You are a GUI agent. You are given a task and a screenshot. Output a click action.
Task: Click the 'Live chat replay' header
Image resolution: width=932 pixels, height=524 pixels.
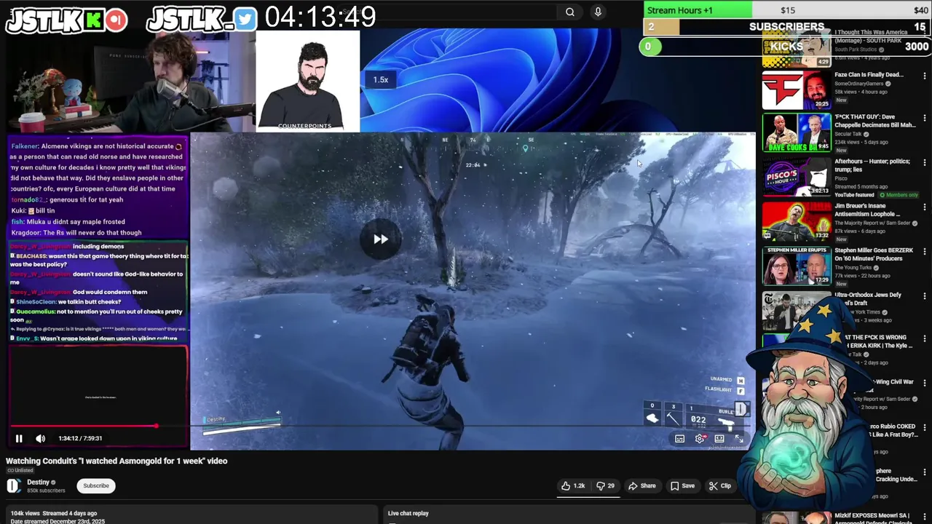pos(408,513)
